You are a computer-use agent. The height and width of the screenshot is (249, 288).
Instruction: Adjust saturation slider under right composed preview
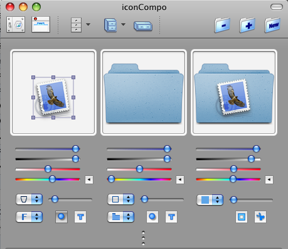(228, 169)
